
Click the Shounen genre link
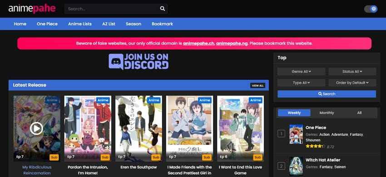point(313,140)
